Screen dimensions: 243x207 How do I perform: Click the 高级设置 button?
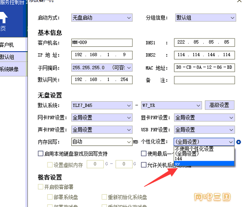pyautogui.click(x=220, y=105)
